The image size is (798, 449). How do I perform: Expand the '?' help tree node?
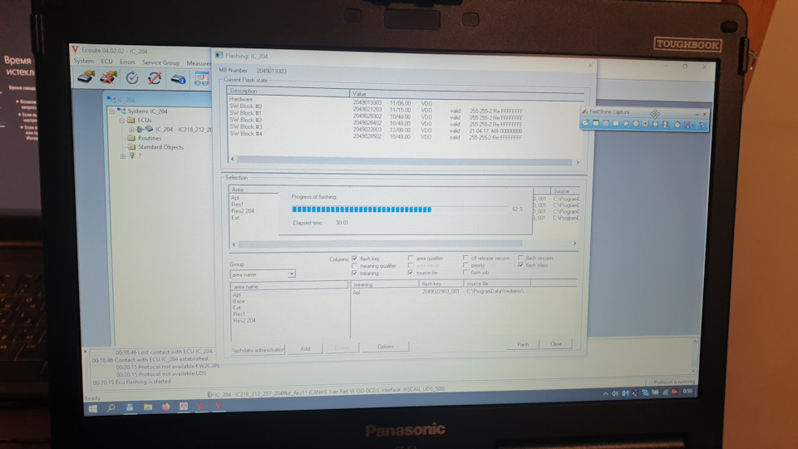pyautogui.click(x=122, y=155)
